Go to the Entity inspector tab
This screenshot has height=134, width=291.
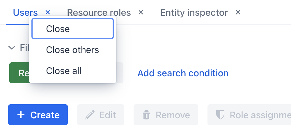(x=194, y=13)
